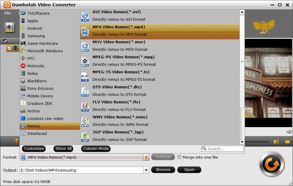293x186 pixels.
Task: Click the 3GP remux format icon
Action: pyautogui.click(x=85, y=137)
